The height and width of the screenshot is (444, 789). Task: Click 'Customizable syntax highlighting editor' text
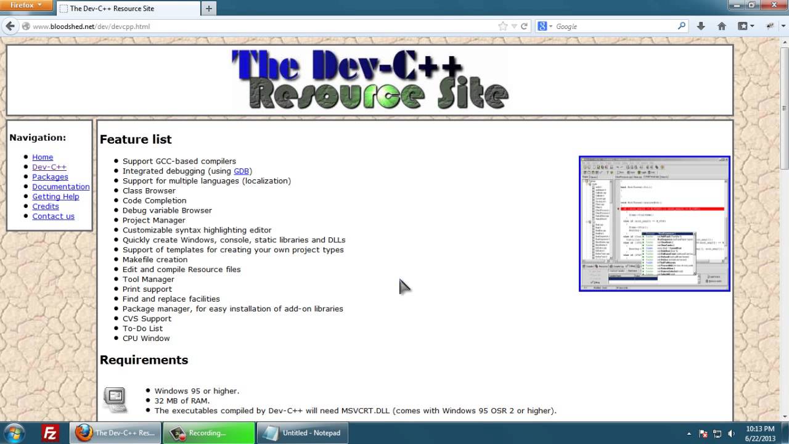pyautogui.click(x=197, y=230)
